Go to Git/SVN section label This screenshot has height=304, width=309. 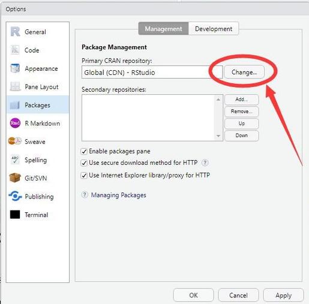[36, 178]
